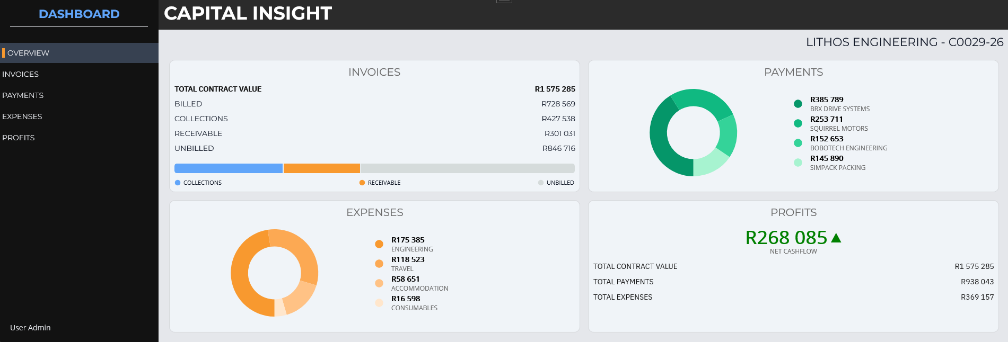The image size is (1008, 342).
Task: Click the Dashboard heading link
Action: [x=79, y=14]
